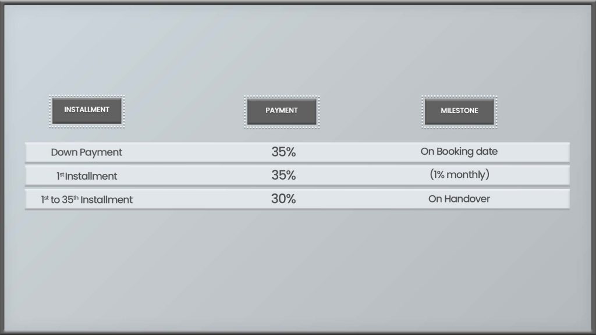596x335 pixels.
Task: Click the PAYMENT header button
Action: pyautogui.click(x=282, y=111)
